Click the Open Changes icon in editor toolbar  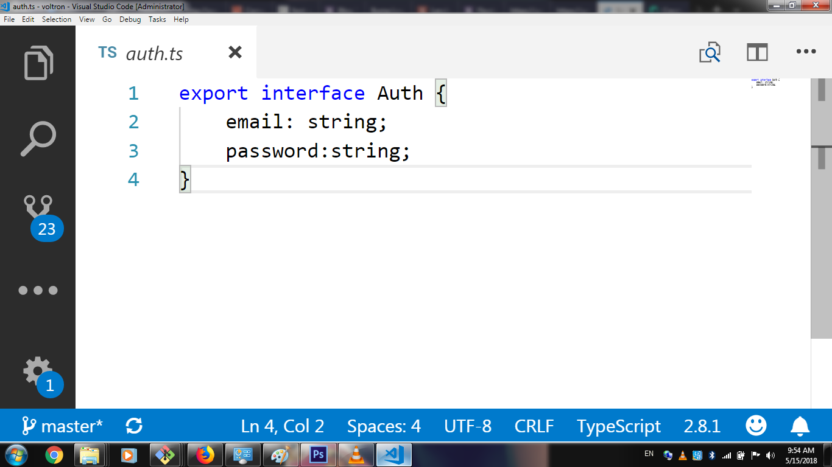pos(710,53)
